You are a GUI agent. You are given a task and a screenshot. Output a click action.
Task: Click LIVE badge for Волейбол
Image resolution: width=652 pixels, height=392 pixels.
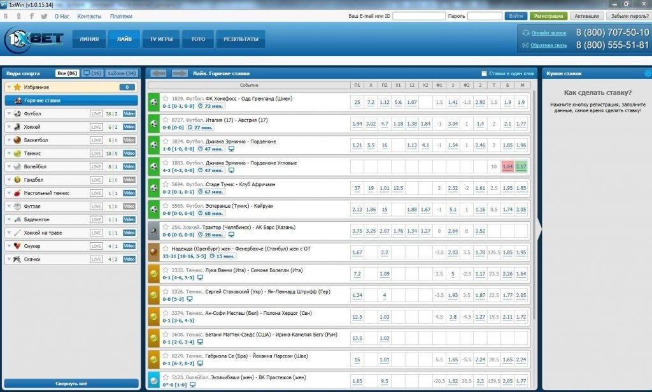(97, 167)
